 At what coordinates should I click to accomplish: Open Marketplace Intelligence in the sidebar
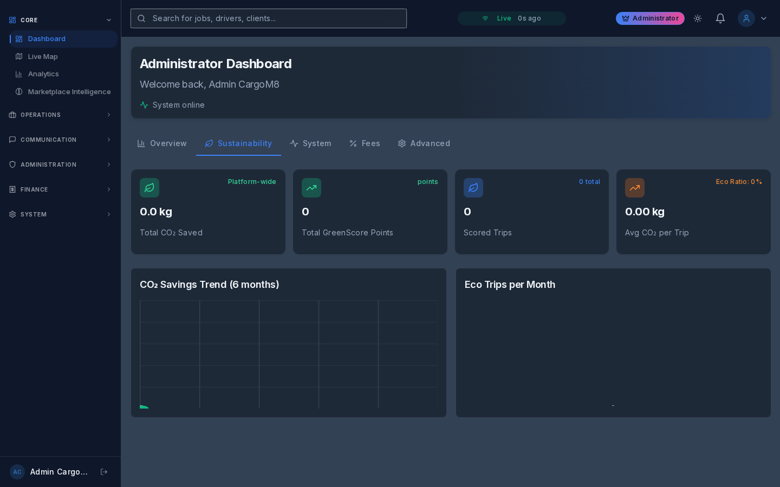[69, 92]
